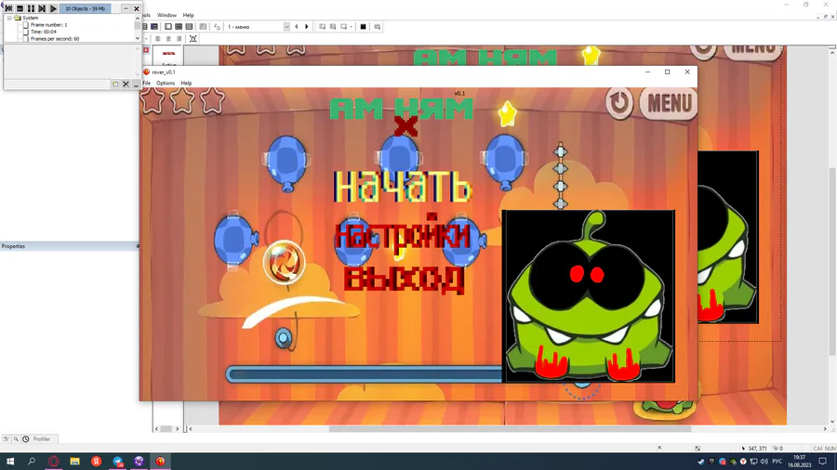Click the top-left blue bubble

(286, 162)
